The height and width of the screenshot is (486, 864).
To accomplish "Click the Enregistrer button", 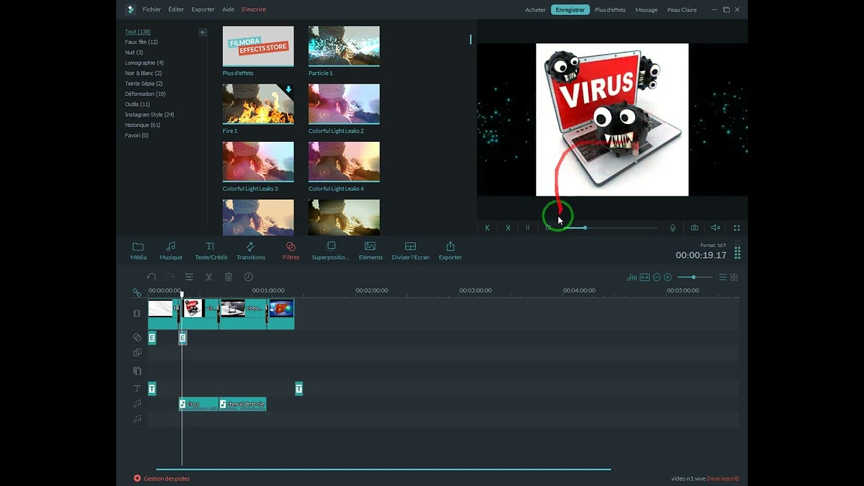I will (570, 9).
